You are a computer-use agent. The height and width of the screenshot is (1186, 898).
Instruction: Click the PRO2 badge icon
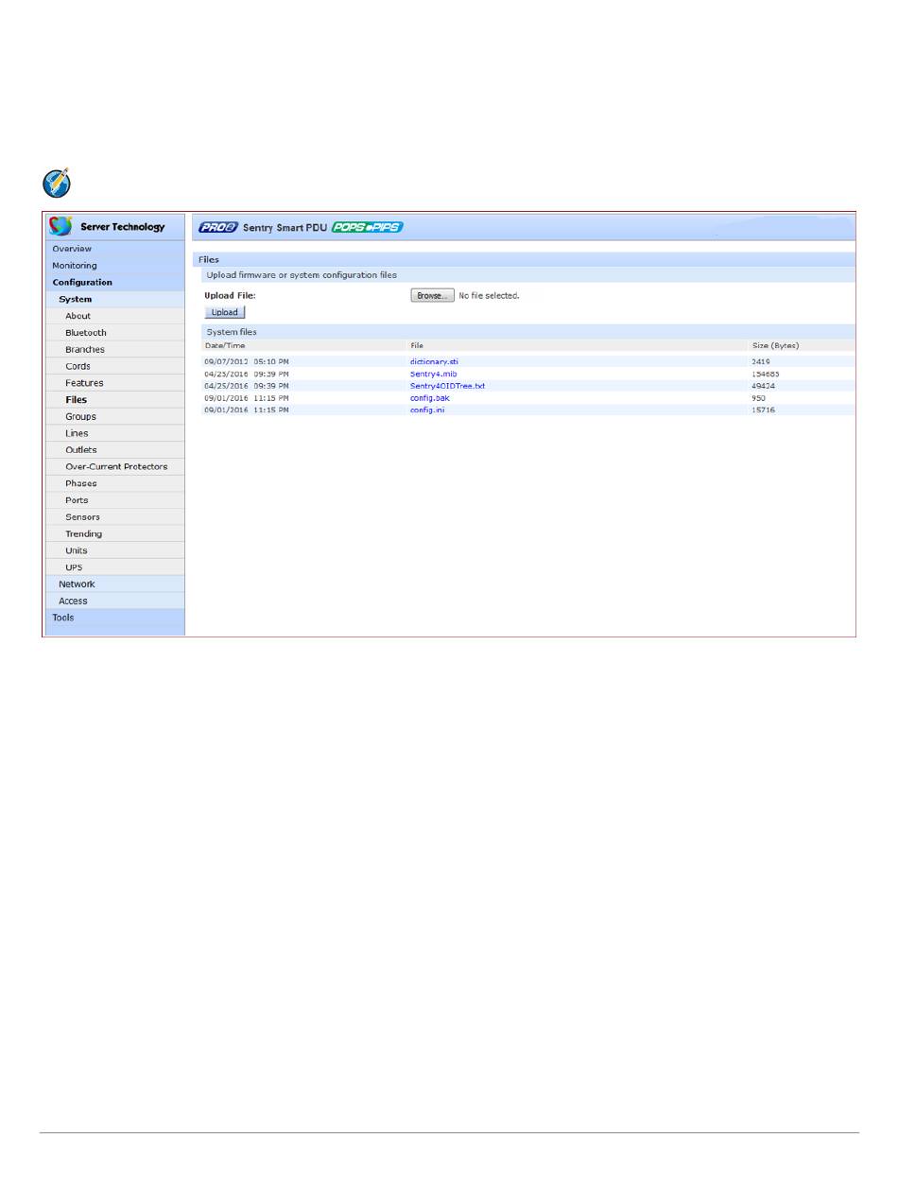[x=217, y=227]
